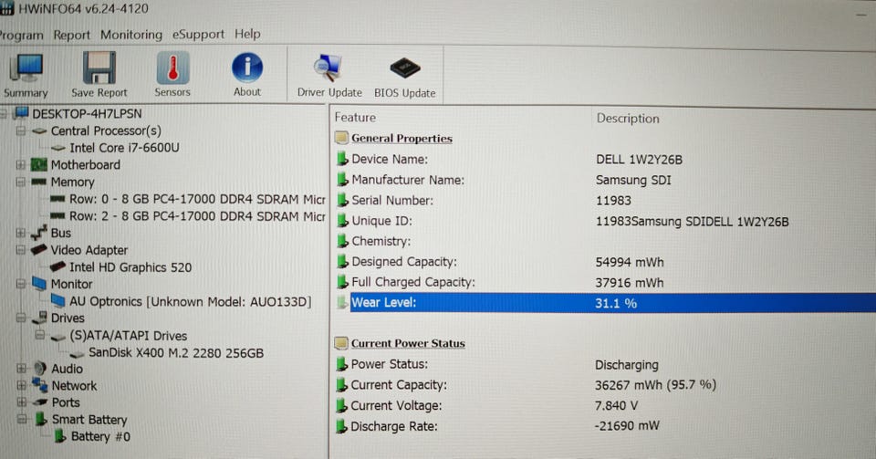Click the Smart Battery icon
Image resolution: width=876 pixels, height=459 pixels.
(x=40, y=419)
